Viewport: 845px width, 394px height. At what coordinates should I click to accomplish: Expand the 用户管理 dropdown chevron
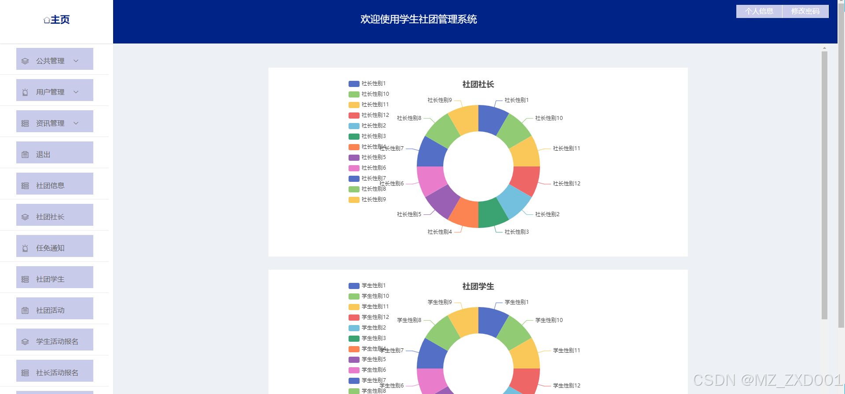tap(76, 92)
